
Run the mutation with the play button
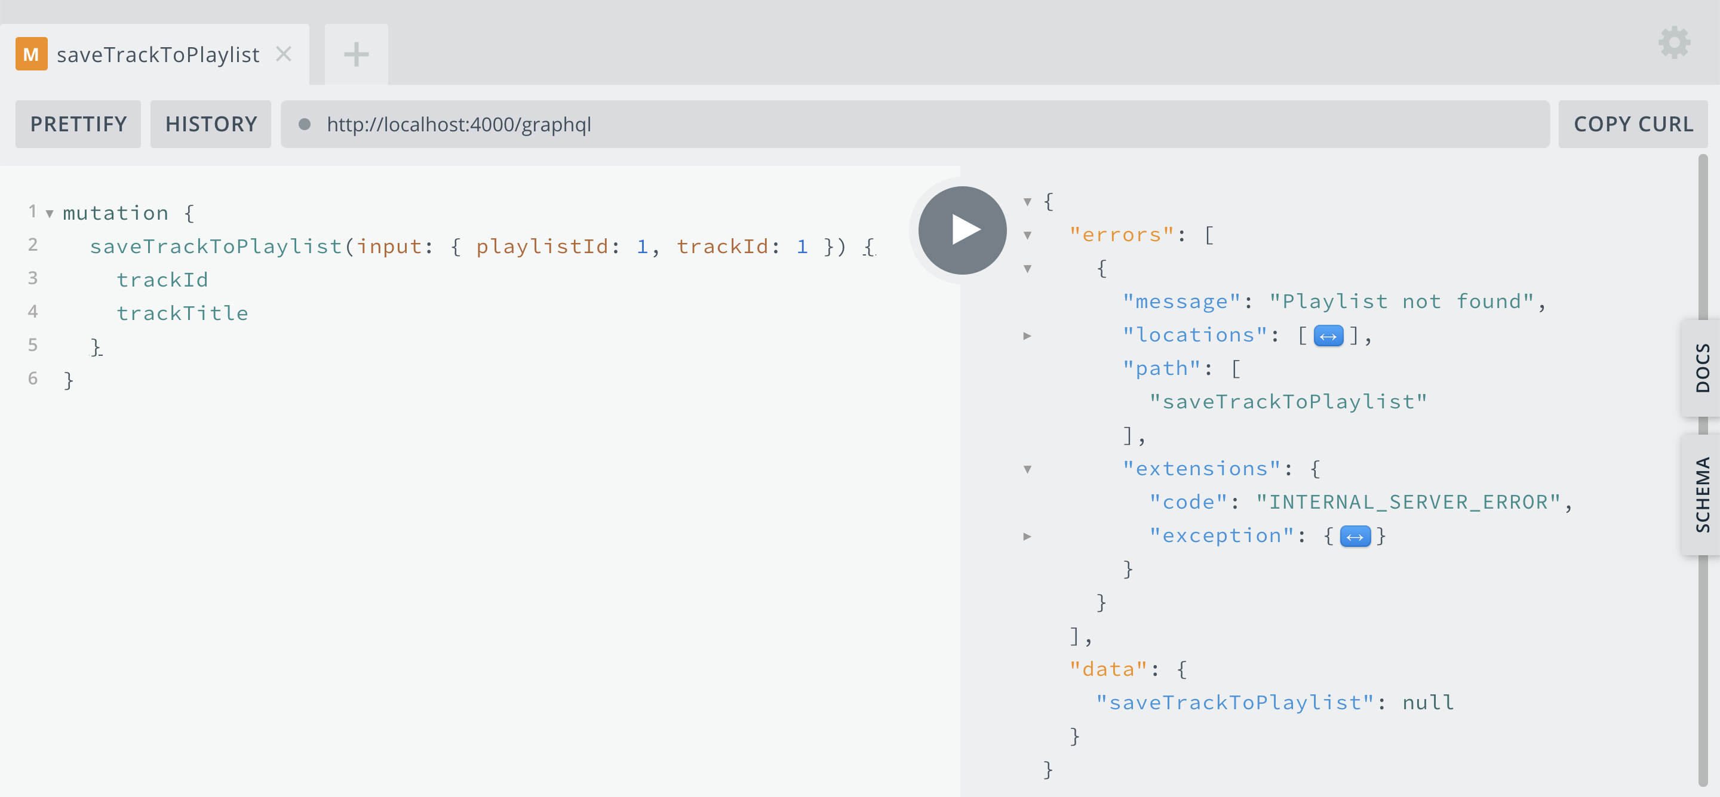[962, 230]
